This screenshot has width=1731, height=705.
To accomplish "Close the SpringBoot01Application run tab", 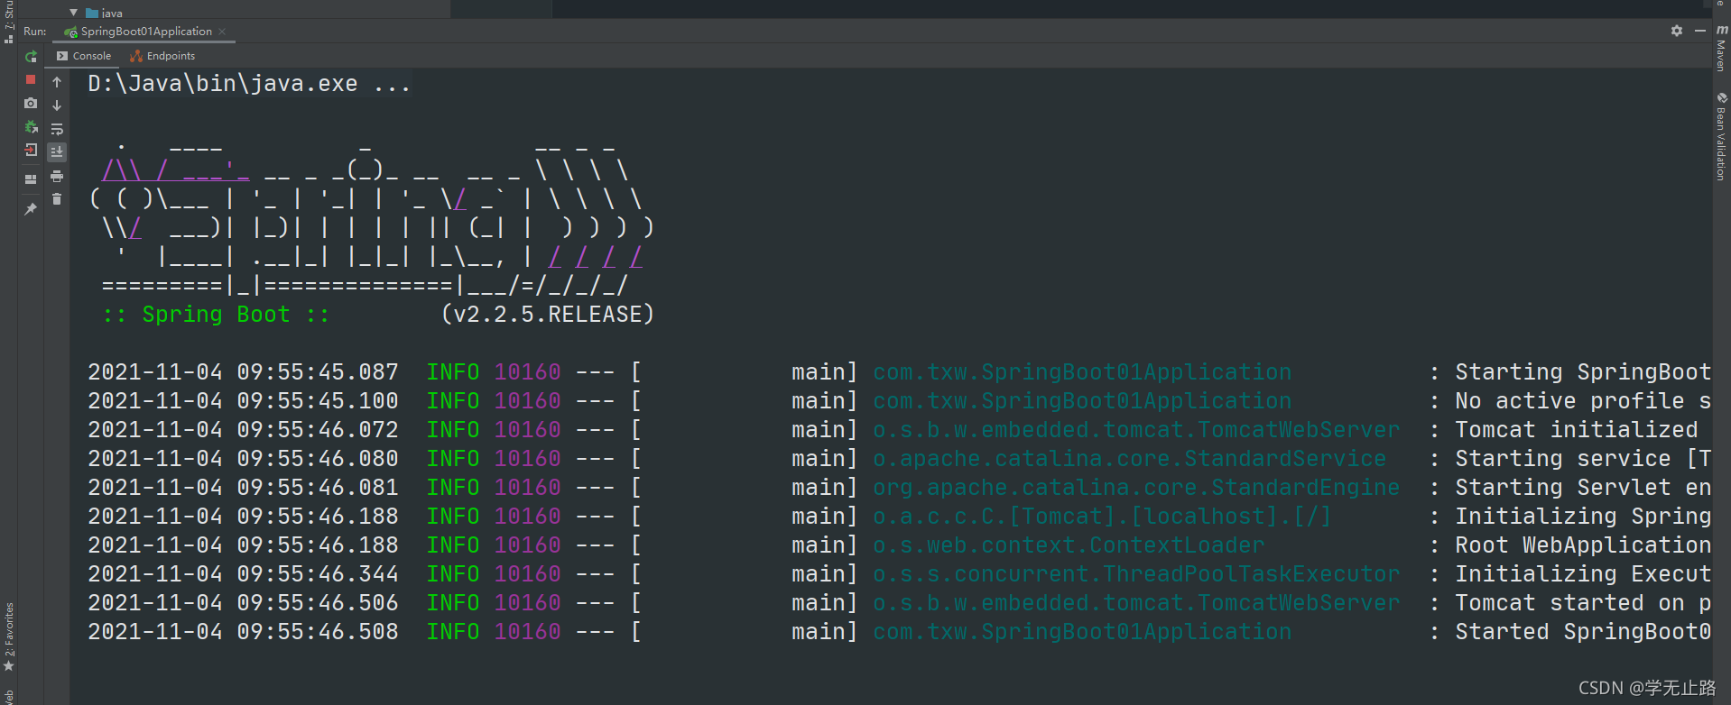I will tap(222, 32).
